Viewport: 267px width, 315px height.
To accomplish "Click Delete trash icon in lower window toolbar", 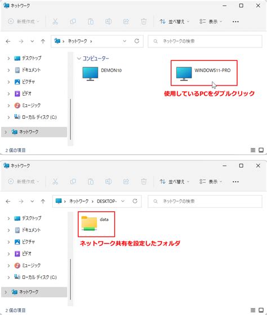I will pyautogui.click(x=144, y=181).
